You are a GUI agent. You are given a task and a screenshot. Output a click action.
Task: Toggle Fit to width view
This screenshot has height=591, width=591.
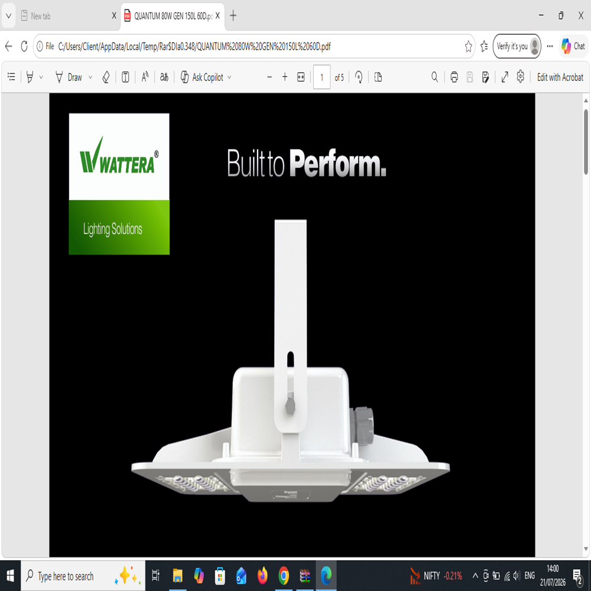pos(301,77)
